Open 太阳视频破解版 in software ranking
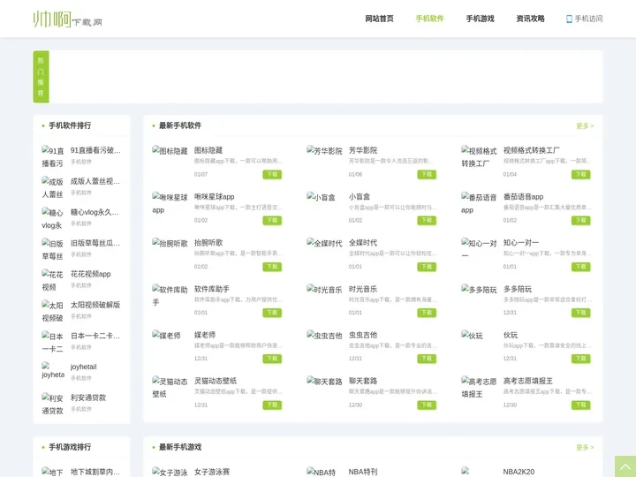This screenshot has height=477, width=636. click(x=95, y=305)
